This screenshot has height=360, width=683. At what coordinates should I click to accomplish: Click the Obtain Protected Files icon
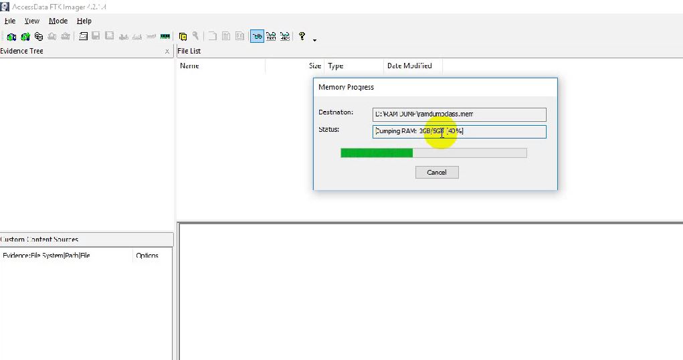click(183, 36)
